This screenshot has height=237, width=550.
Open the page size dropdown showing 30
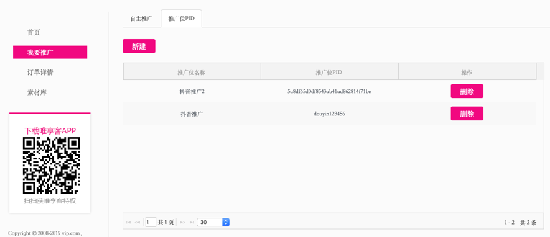pyautogui.click(x=213, y=222)
